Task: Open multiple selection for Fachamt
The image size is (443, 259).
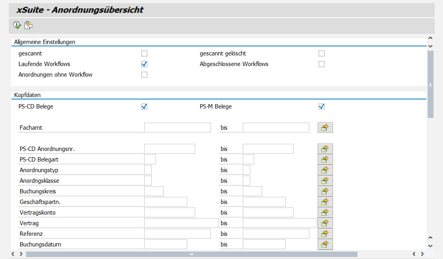Action: pyautogui.click(x=325, y=127)
